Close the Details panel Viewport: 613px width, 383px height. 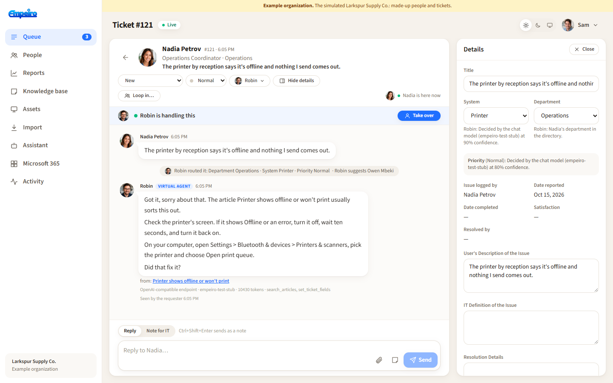point(584,49)
